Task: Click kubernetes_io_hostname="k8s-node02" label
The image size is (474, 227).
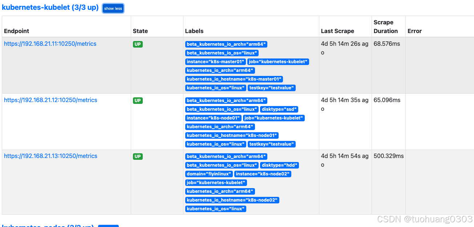Action: point(232,200)
